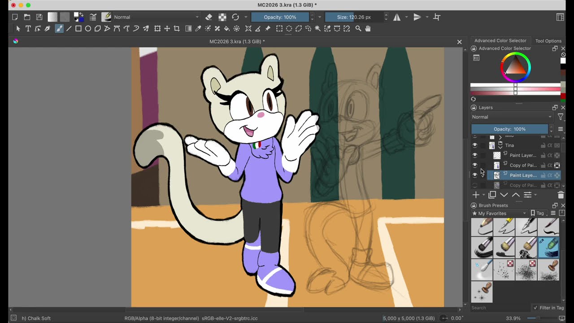Move layer up in the stack
The width and height of the screenshot is (574, 323).
(516, 195)
